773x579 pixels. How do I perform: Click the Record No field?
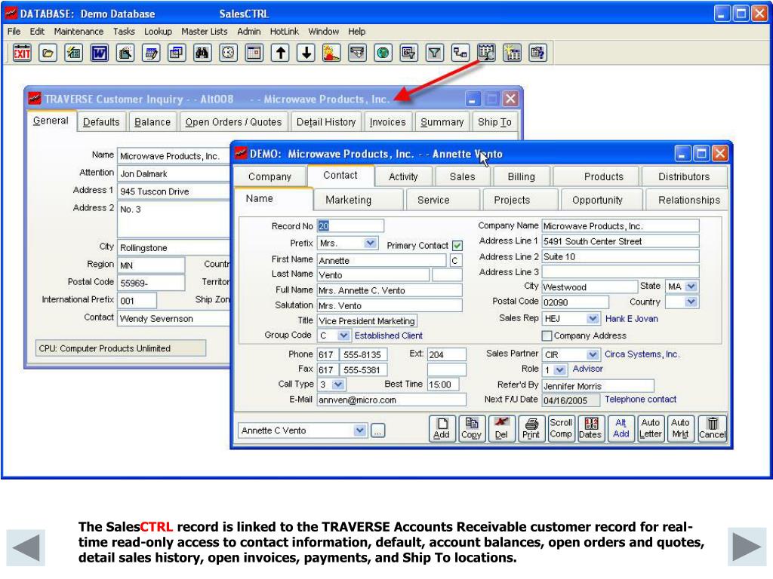pos(350,226)
